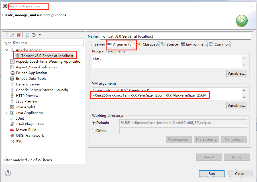Viewport: 257px width, 182px height.
Task: Select the Other working directory radio button
Action: pos(93,131)
